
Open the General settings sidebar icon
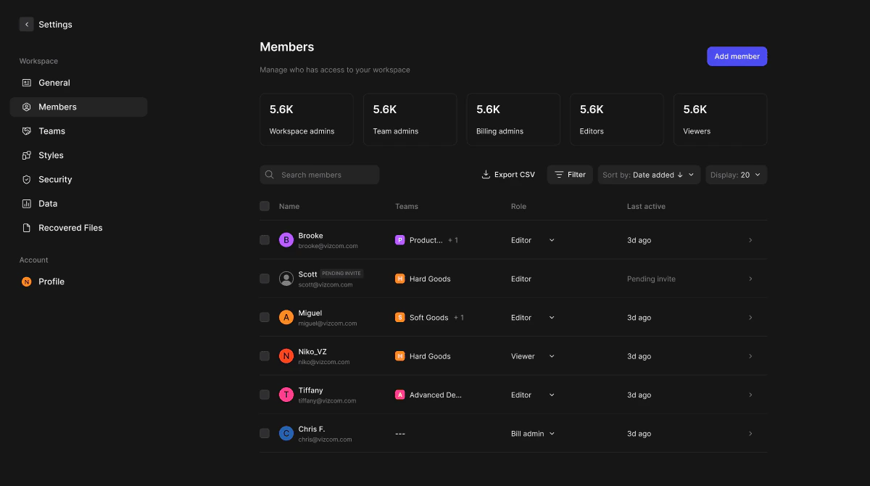26,82
